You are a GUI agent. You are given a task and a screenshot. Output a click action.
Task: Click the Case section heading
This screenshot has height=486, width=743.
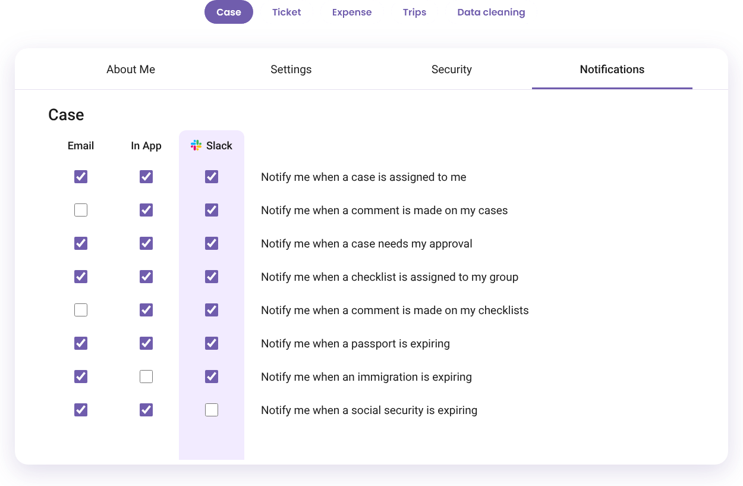point(66,115)
